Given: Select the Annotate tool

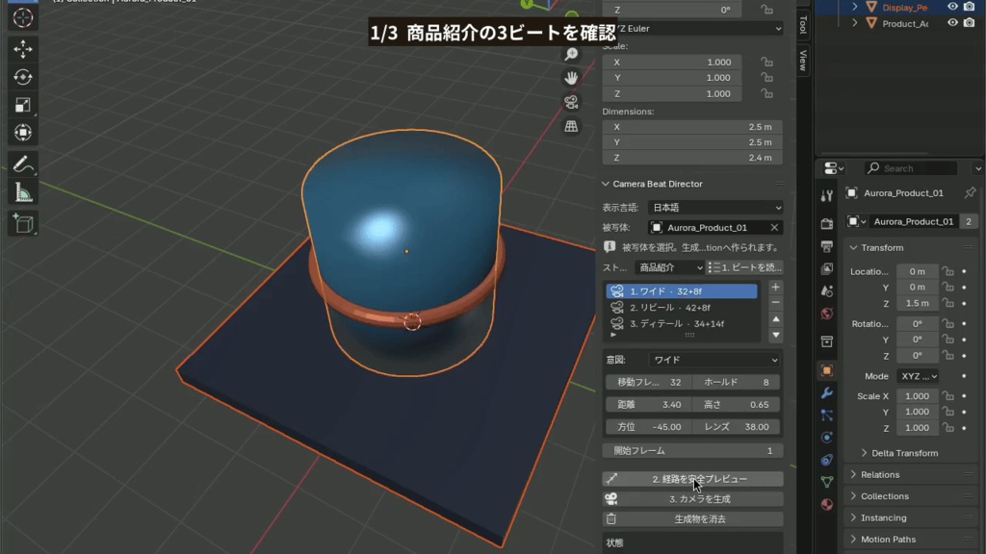Looking at the screenshot, I should coord(23,164).
